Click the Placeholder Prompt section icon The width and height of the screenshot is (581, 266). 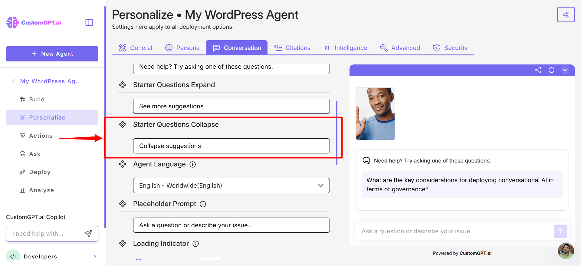pos(123,204)
